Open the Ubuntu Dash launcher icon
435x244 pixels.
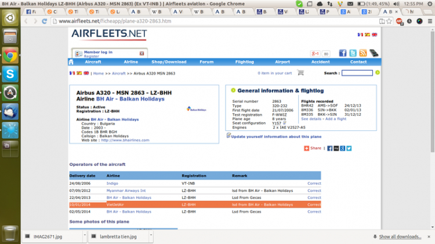pyautogui.click(x=10, y=18)
